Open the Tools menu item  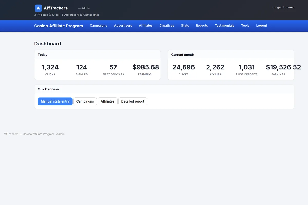245,26
